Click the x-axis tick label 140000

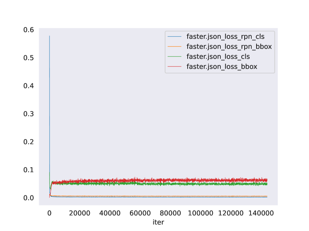tap(261, 213)
